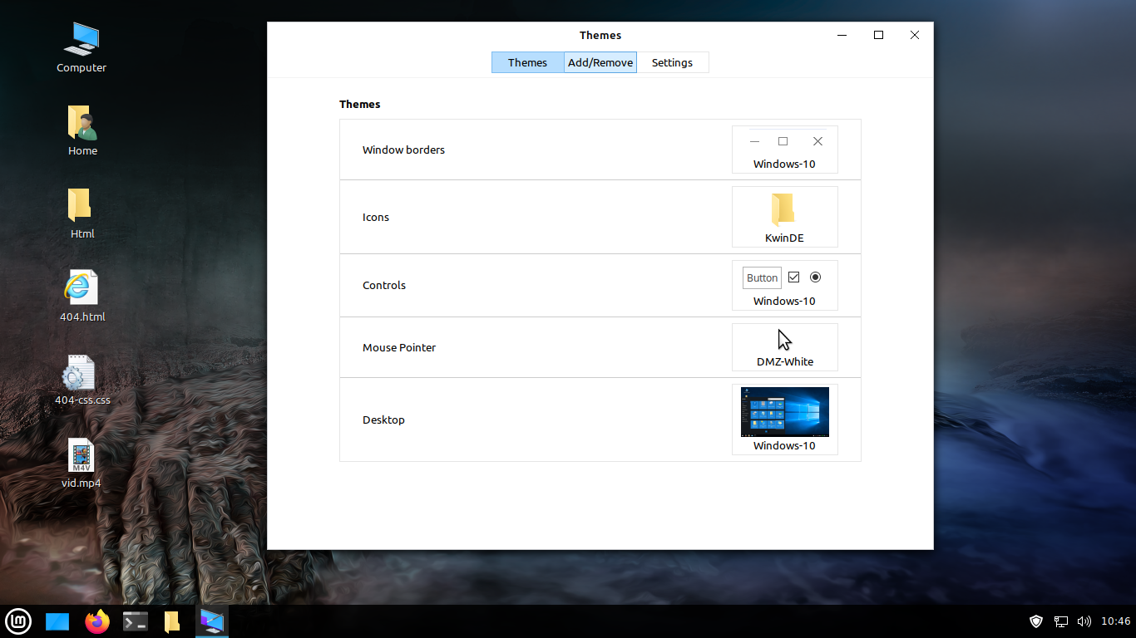Open the Linux Mint start menu

click(18, 621)
